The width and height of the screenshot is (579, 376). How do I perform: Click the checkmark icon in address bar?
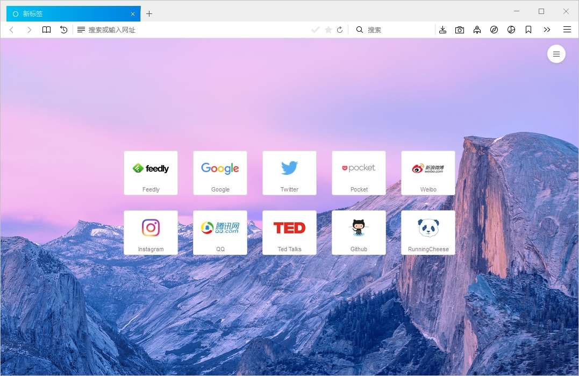(x=316, y=30)
